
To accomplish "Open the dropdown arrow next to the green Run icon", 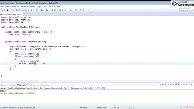I will [x=39, y=10].
